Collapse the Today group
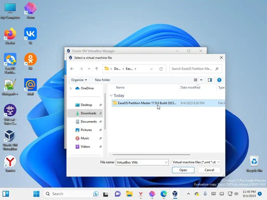Screen dimensions: 267x200 pyautogui.click(x=111, y=96)
